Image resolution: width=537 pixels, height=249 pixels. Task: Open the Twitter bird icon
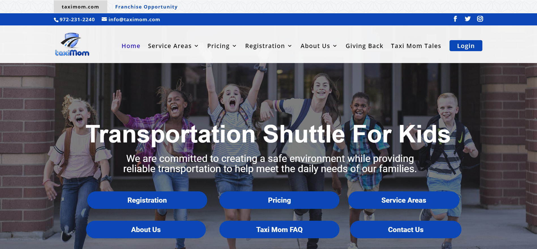tap(468, 19)
